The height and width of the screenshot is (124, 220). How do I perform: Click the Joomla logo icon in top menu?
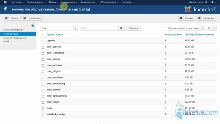(x=5, y=2)
